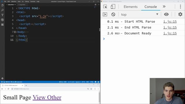Open the Extensions icon in the activity bar
The width and height of the screenshot is (185, 104).
pos(2,25)
